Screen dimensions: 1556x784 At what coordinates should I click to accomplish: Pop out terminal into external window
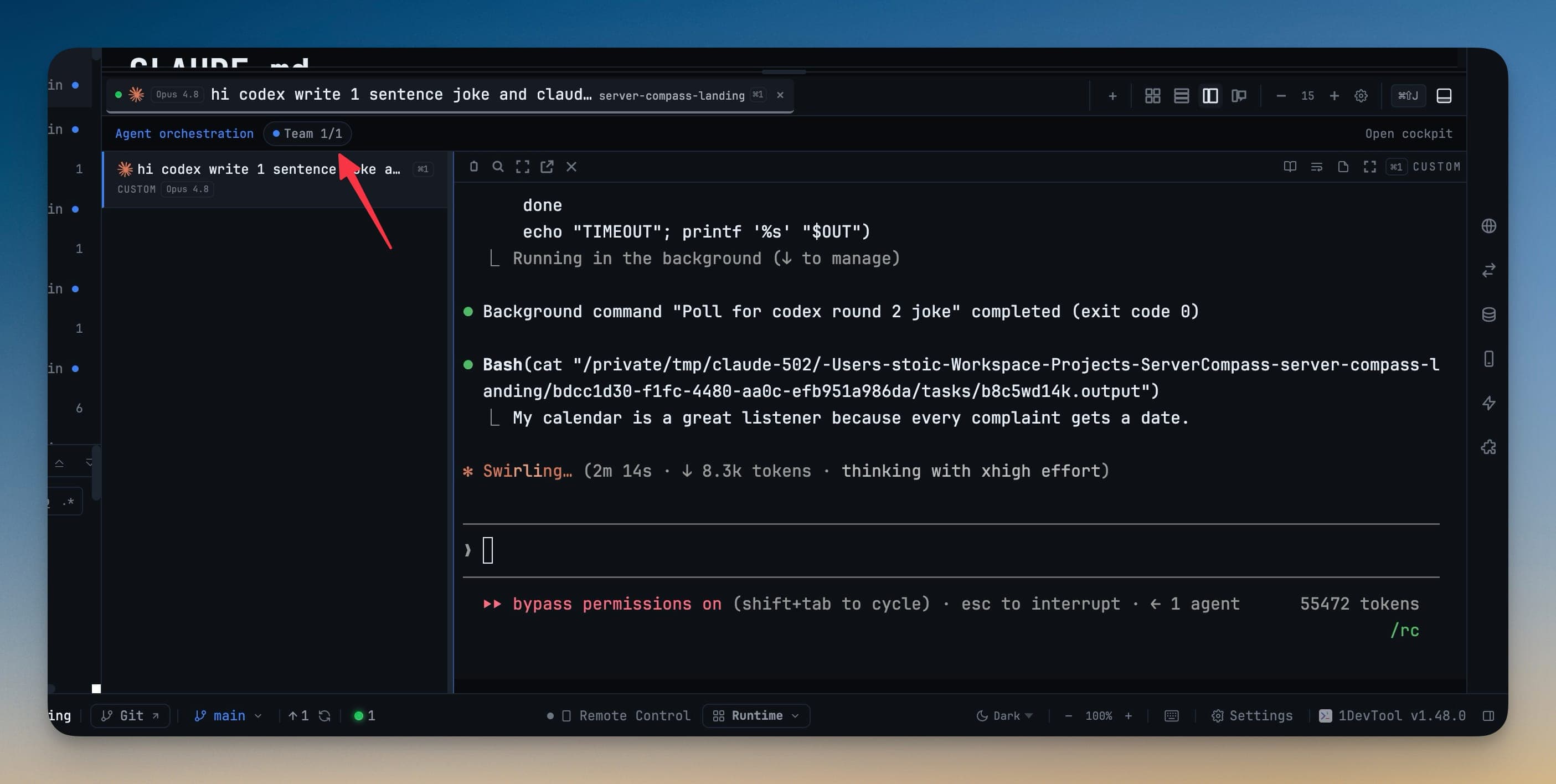tap(547, 167)
